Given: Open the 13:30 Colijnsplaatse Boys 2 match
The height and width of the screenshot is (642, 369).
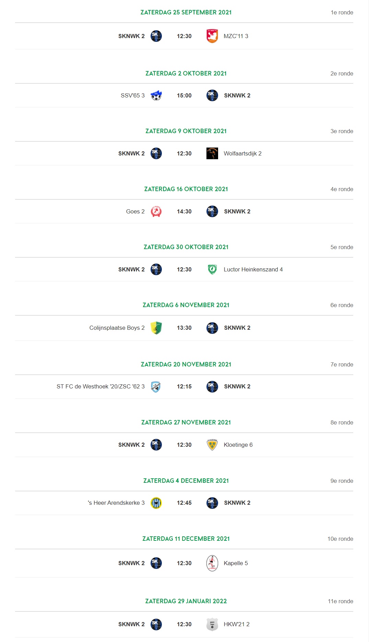Looking at the screenshot, I should pos(184,328).
